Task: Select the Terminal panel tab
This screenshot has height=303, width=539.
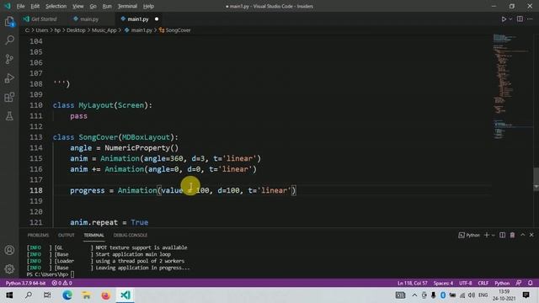Action: click(x=93, y=235)
